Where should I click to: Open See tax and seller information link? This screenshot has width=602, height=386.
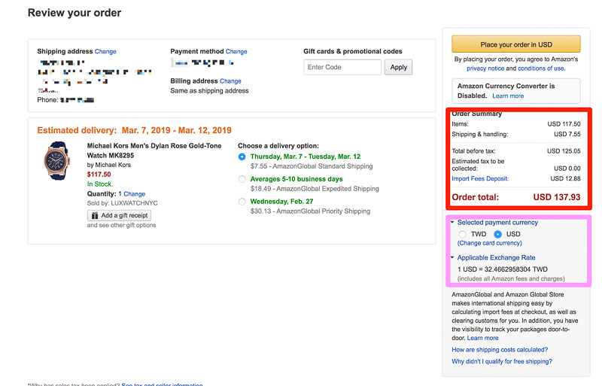point(162,384)
